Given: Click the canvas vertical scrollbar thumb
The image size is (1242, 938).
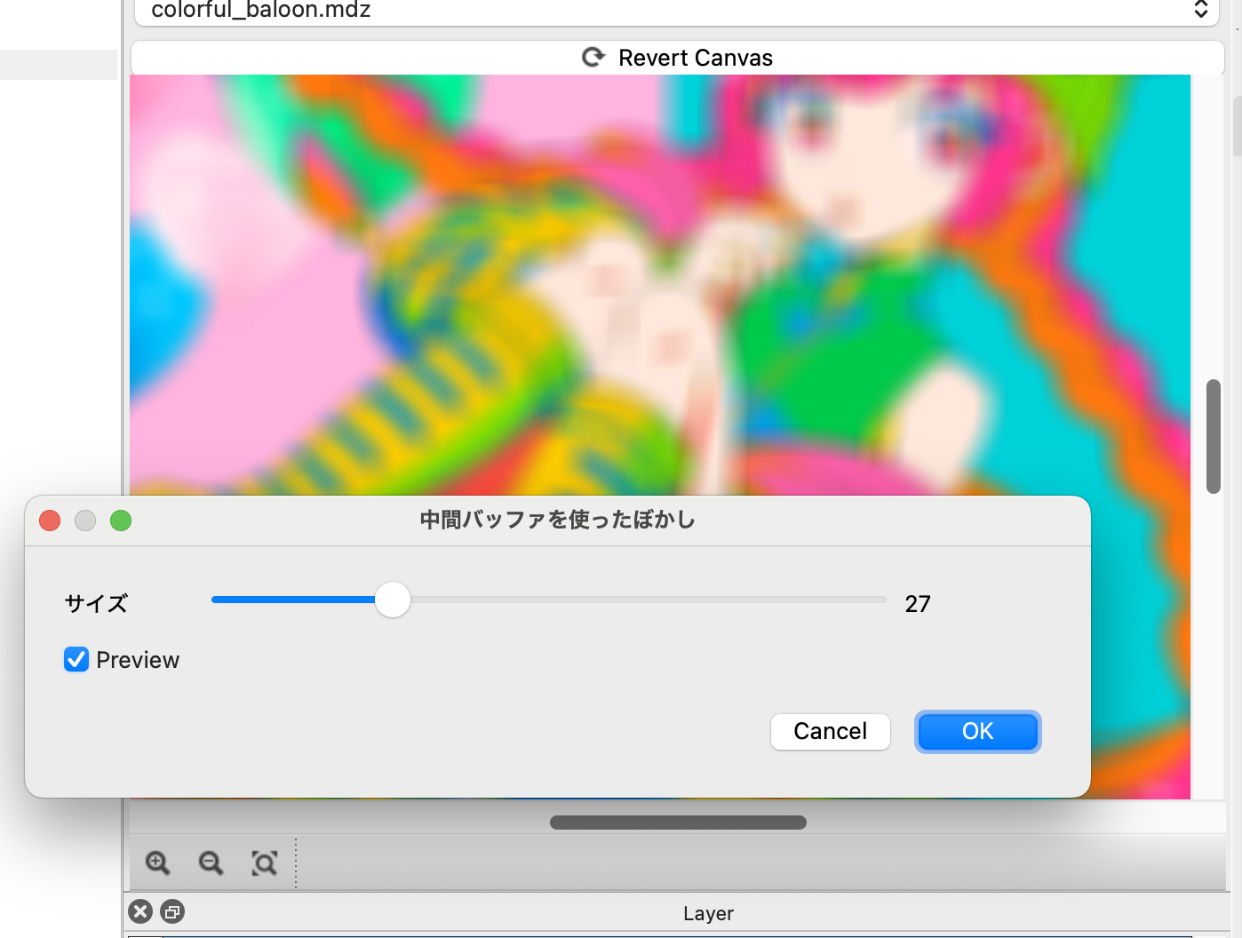Looking at the screenshot, I should (x=1213, y=436).
